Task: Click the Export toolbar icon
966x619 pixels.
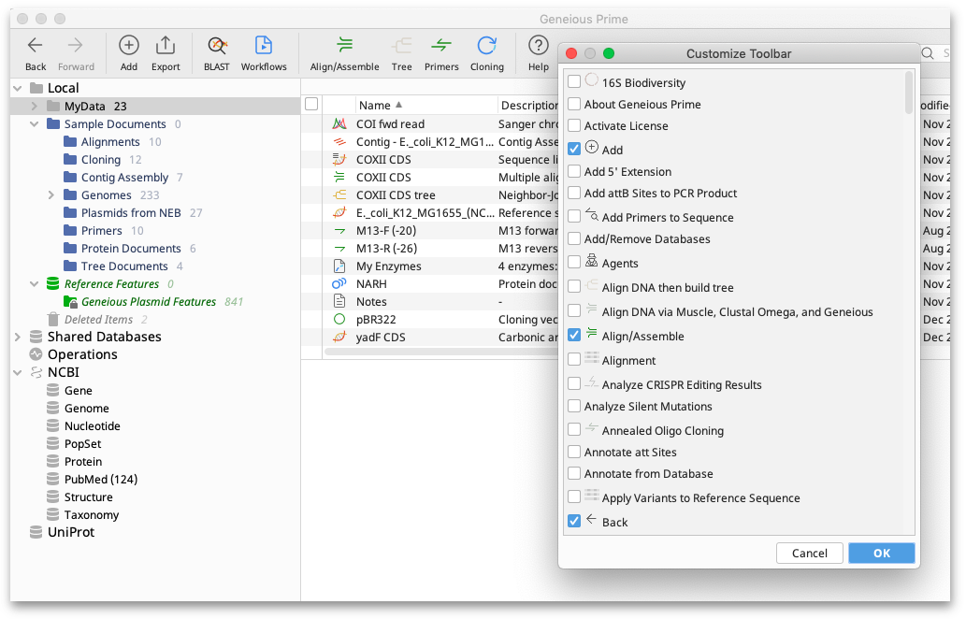Action: point(166,45)
